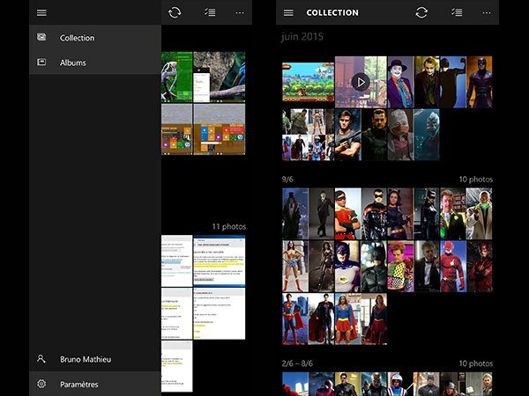This screenshot has height=396, width=529.
Task: Open the Robin costume photo thumbnail
Action: coord(348,214)
